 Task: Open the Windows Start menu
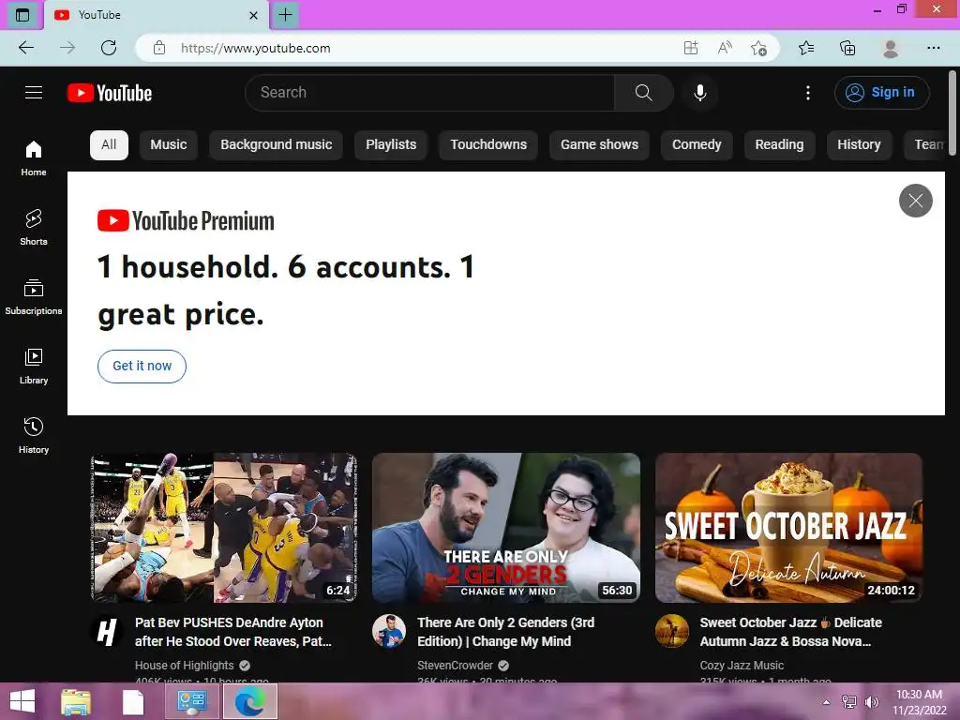(x=22, y=701)
